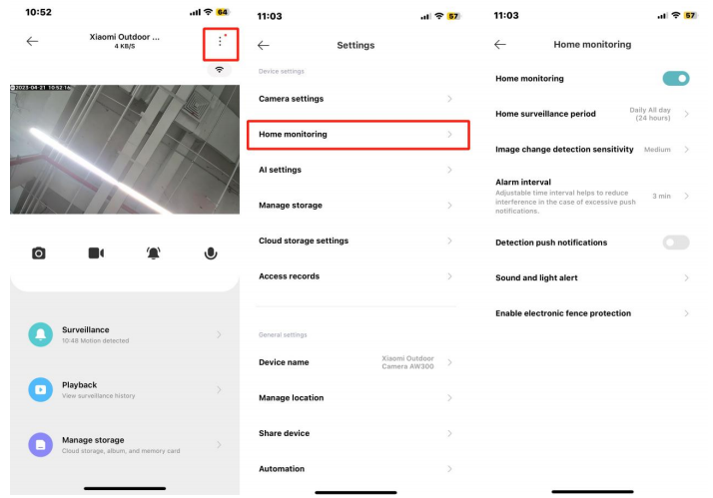This screenshot has height=498, width=713.
Task: Take a snapshot with the camera icon
Action: (x=39, y=253)
